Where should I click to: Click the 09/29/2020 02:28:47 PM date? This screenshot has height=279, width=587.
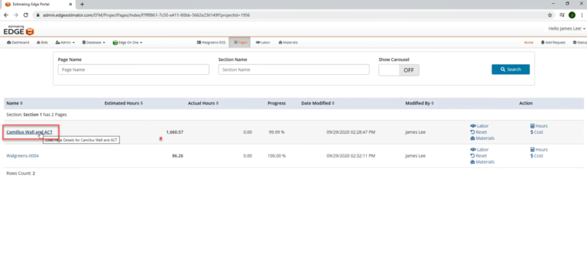351,132
